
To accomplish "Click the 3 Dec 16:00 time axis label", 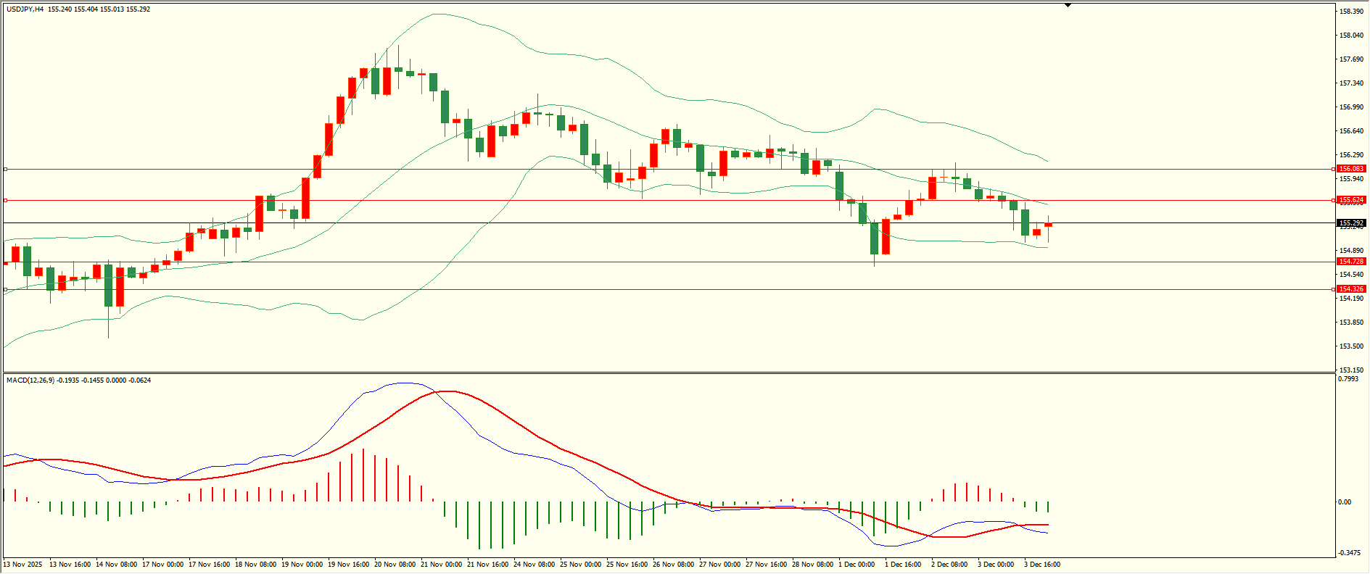I will click(x=1041, y=565).
